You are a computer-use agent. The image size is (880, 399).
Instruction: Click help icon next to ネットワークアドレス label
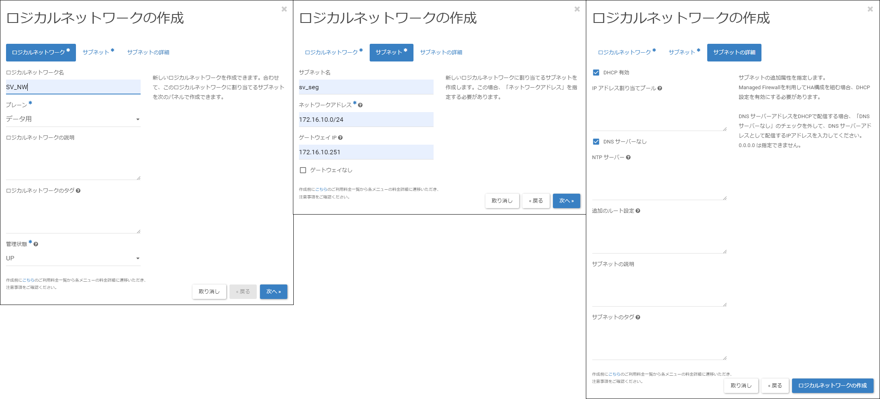pos(360,105)
